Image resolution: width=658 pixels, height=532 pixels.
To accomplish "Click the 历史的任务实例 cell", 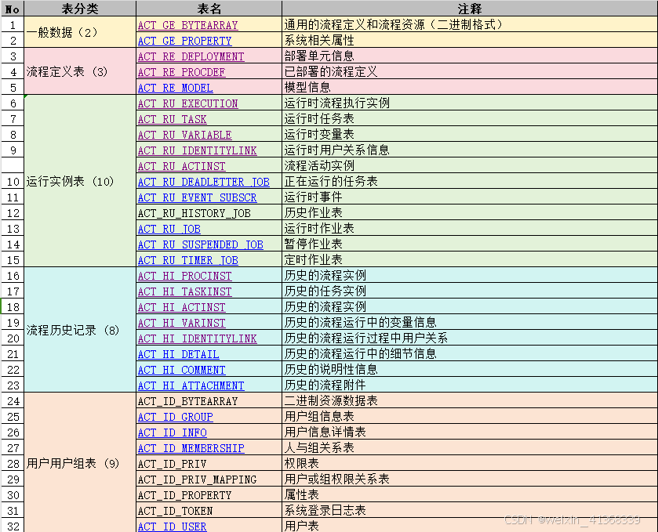I will [x=470, y=291].
